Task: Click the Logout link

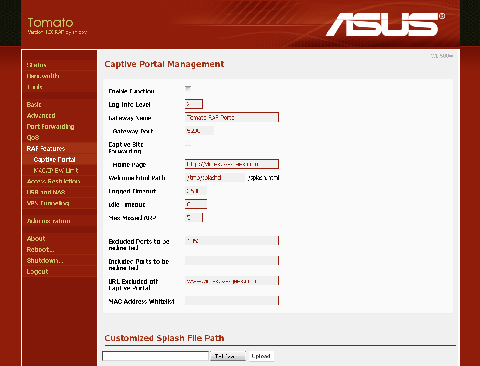Action: pos(37,272)
